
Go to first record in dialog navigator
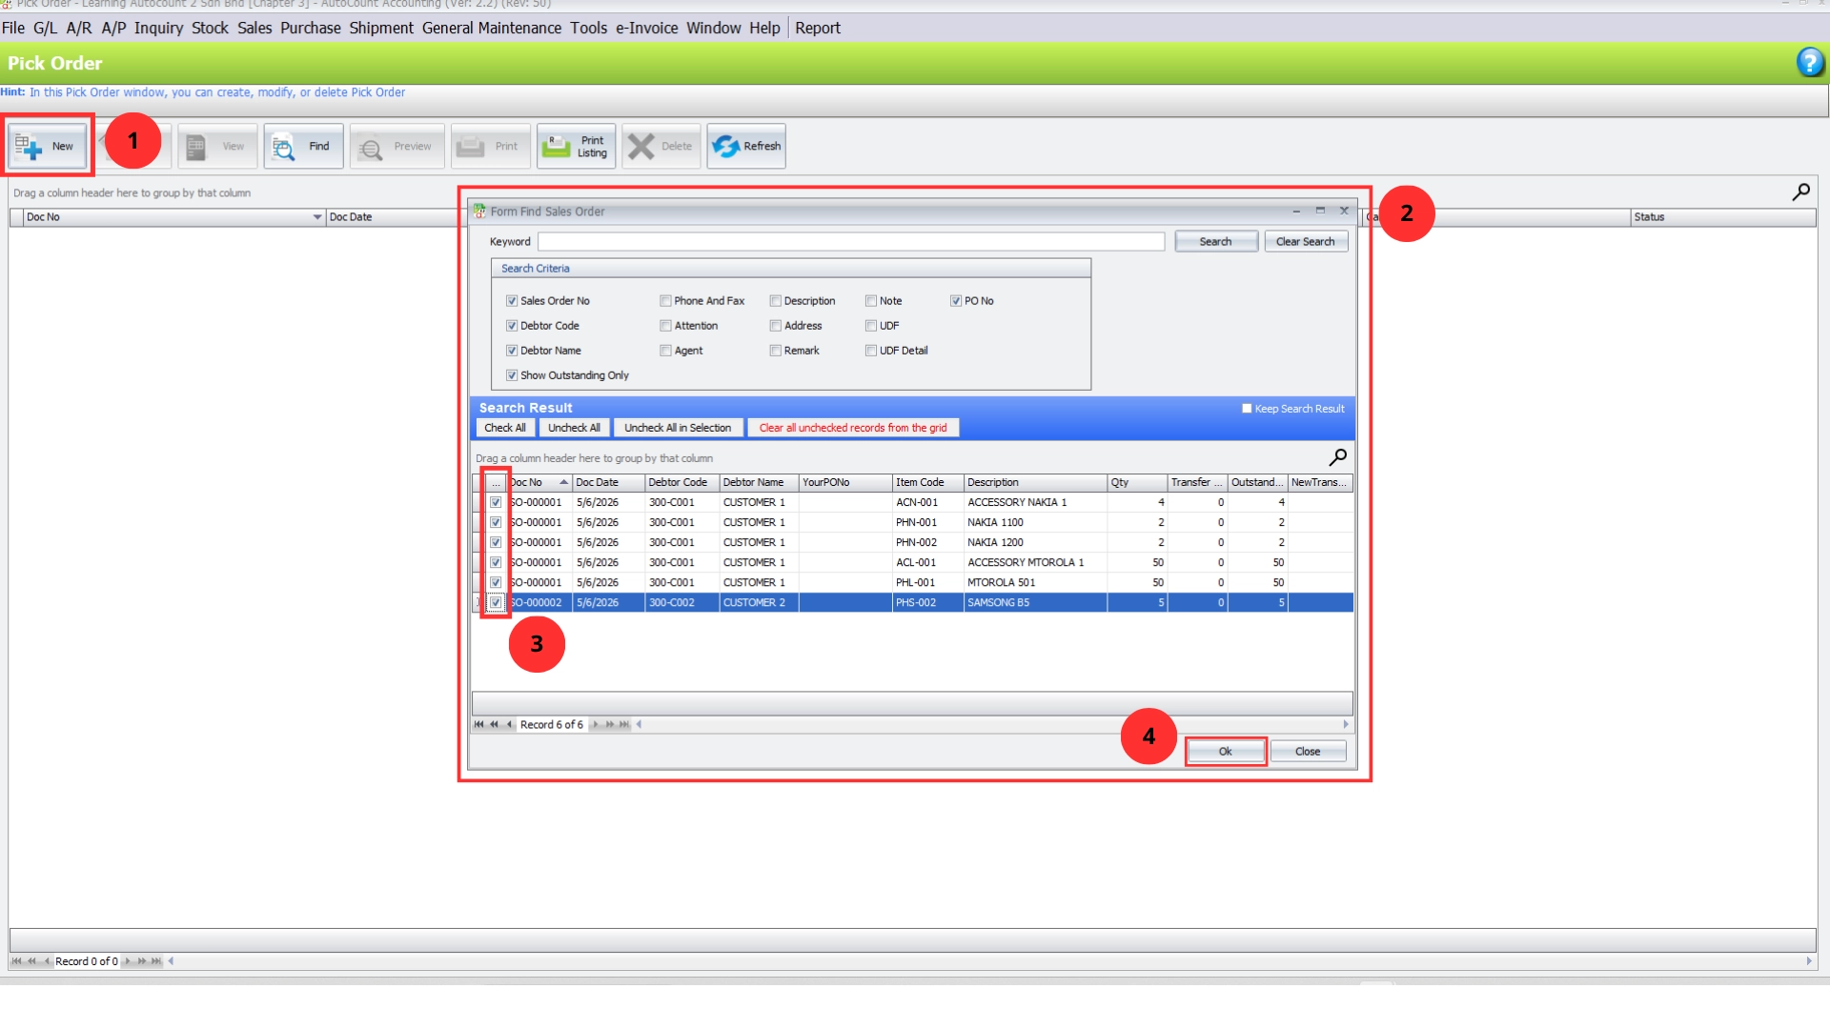pyautogui.click(x=478, y=724)
